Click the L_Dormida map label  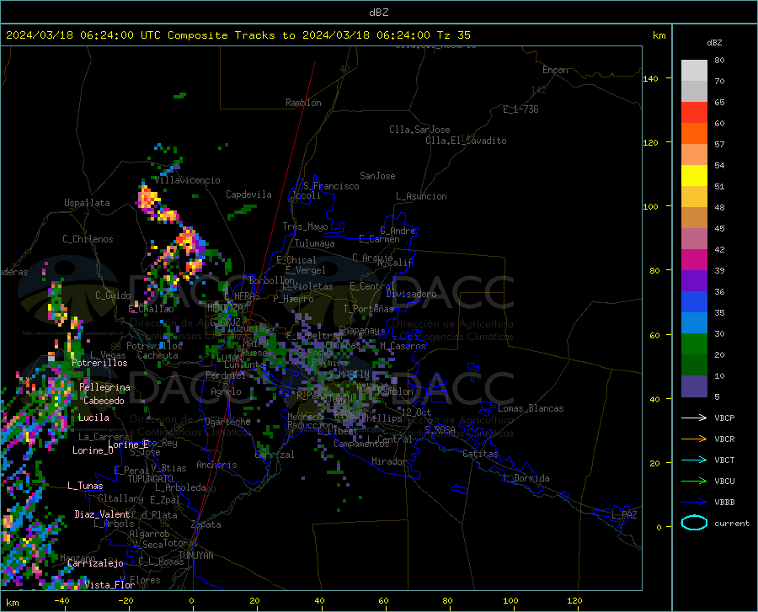(x=527, y=478)
